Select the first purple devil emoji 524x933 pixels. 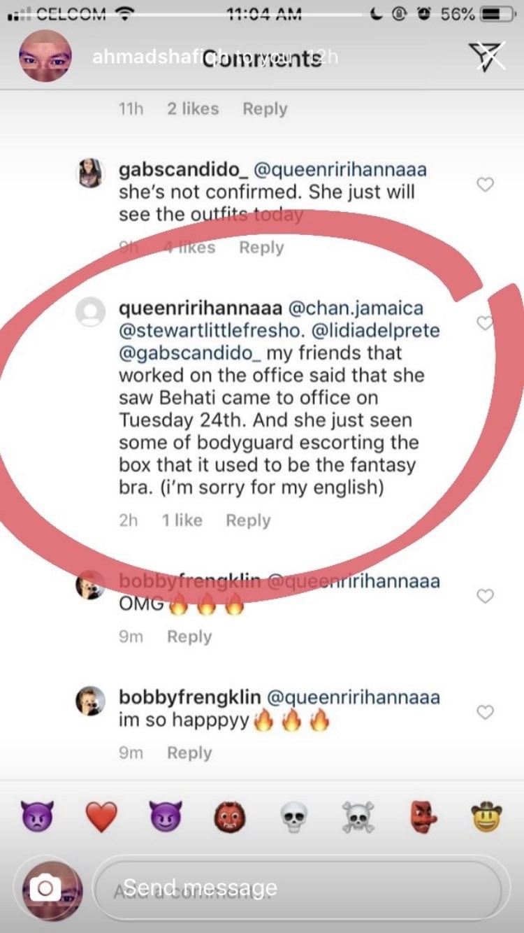point(37,817)
